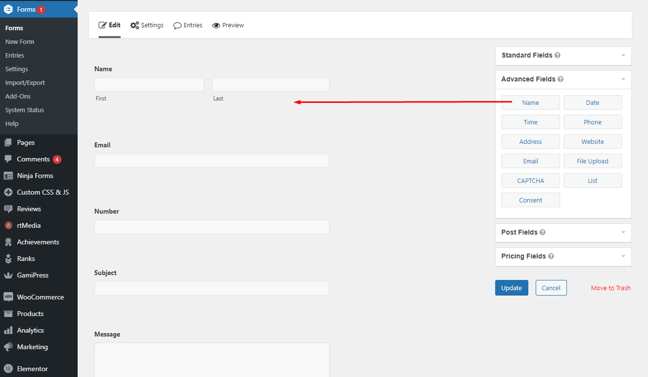Switch to the Settings tab
Screen dimensions: 648x377
[x=147, y=25]
